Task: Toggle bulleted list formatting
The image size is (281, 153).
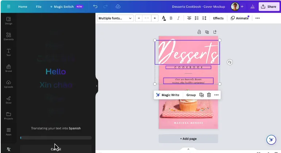Action: click(197, 18)
